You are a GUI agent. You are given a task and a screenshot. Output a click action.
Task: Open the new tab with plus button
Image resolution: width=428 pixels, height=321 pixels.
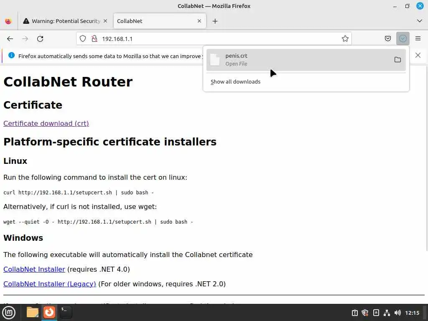pos(215,21)
